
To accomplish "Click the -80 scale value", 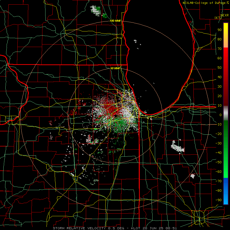I will (218, 191).
